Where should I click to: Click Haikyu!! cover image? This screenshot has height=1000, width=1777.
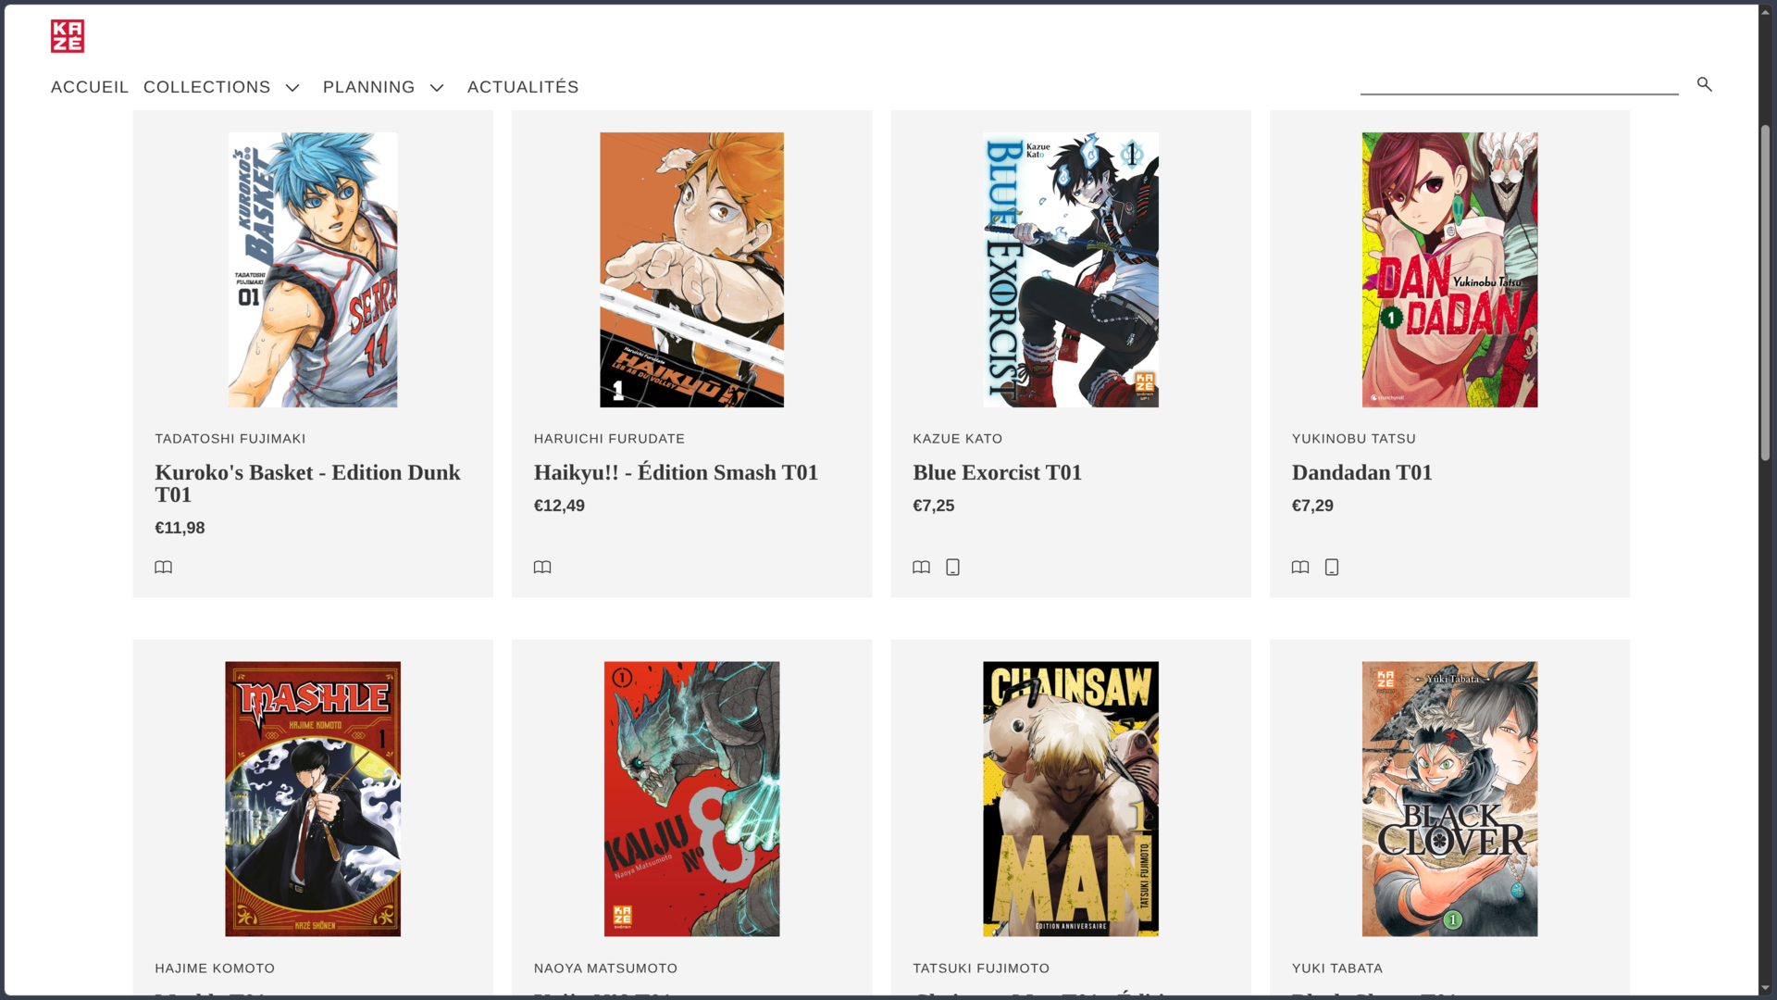(691, 269)
